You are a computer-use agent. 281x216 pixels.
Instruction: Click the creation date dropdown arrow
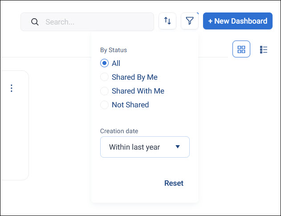pos(178,147)
